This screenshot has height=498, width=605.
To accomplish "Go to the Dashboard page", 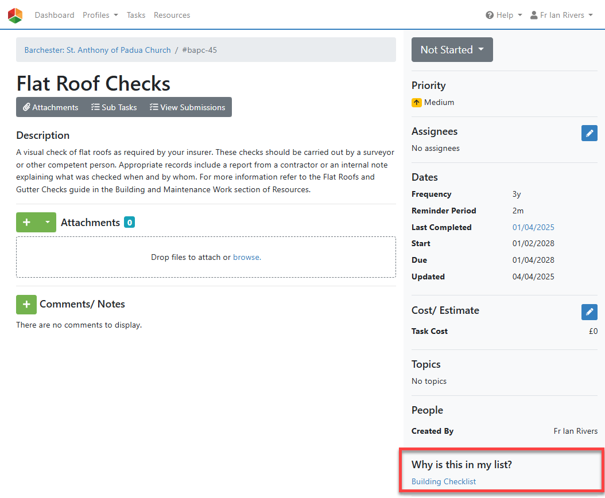I will 55,15.
